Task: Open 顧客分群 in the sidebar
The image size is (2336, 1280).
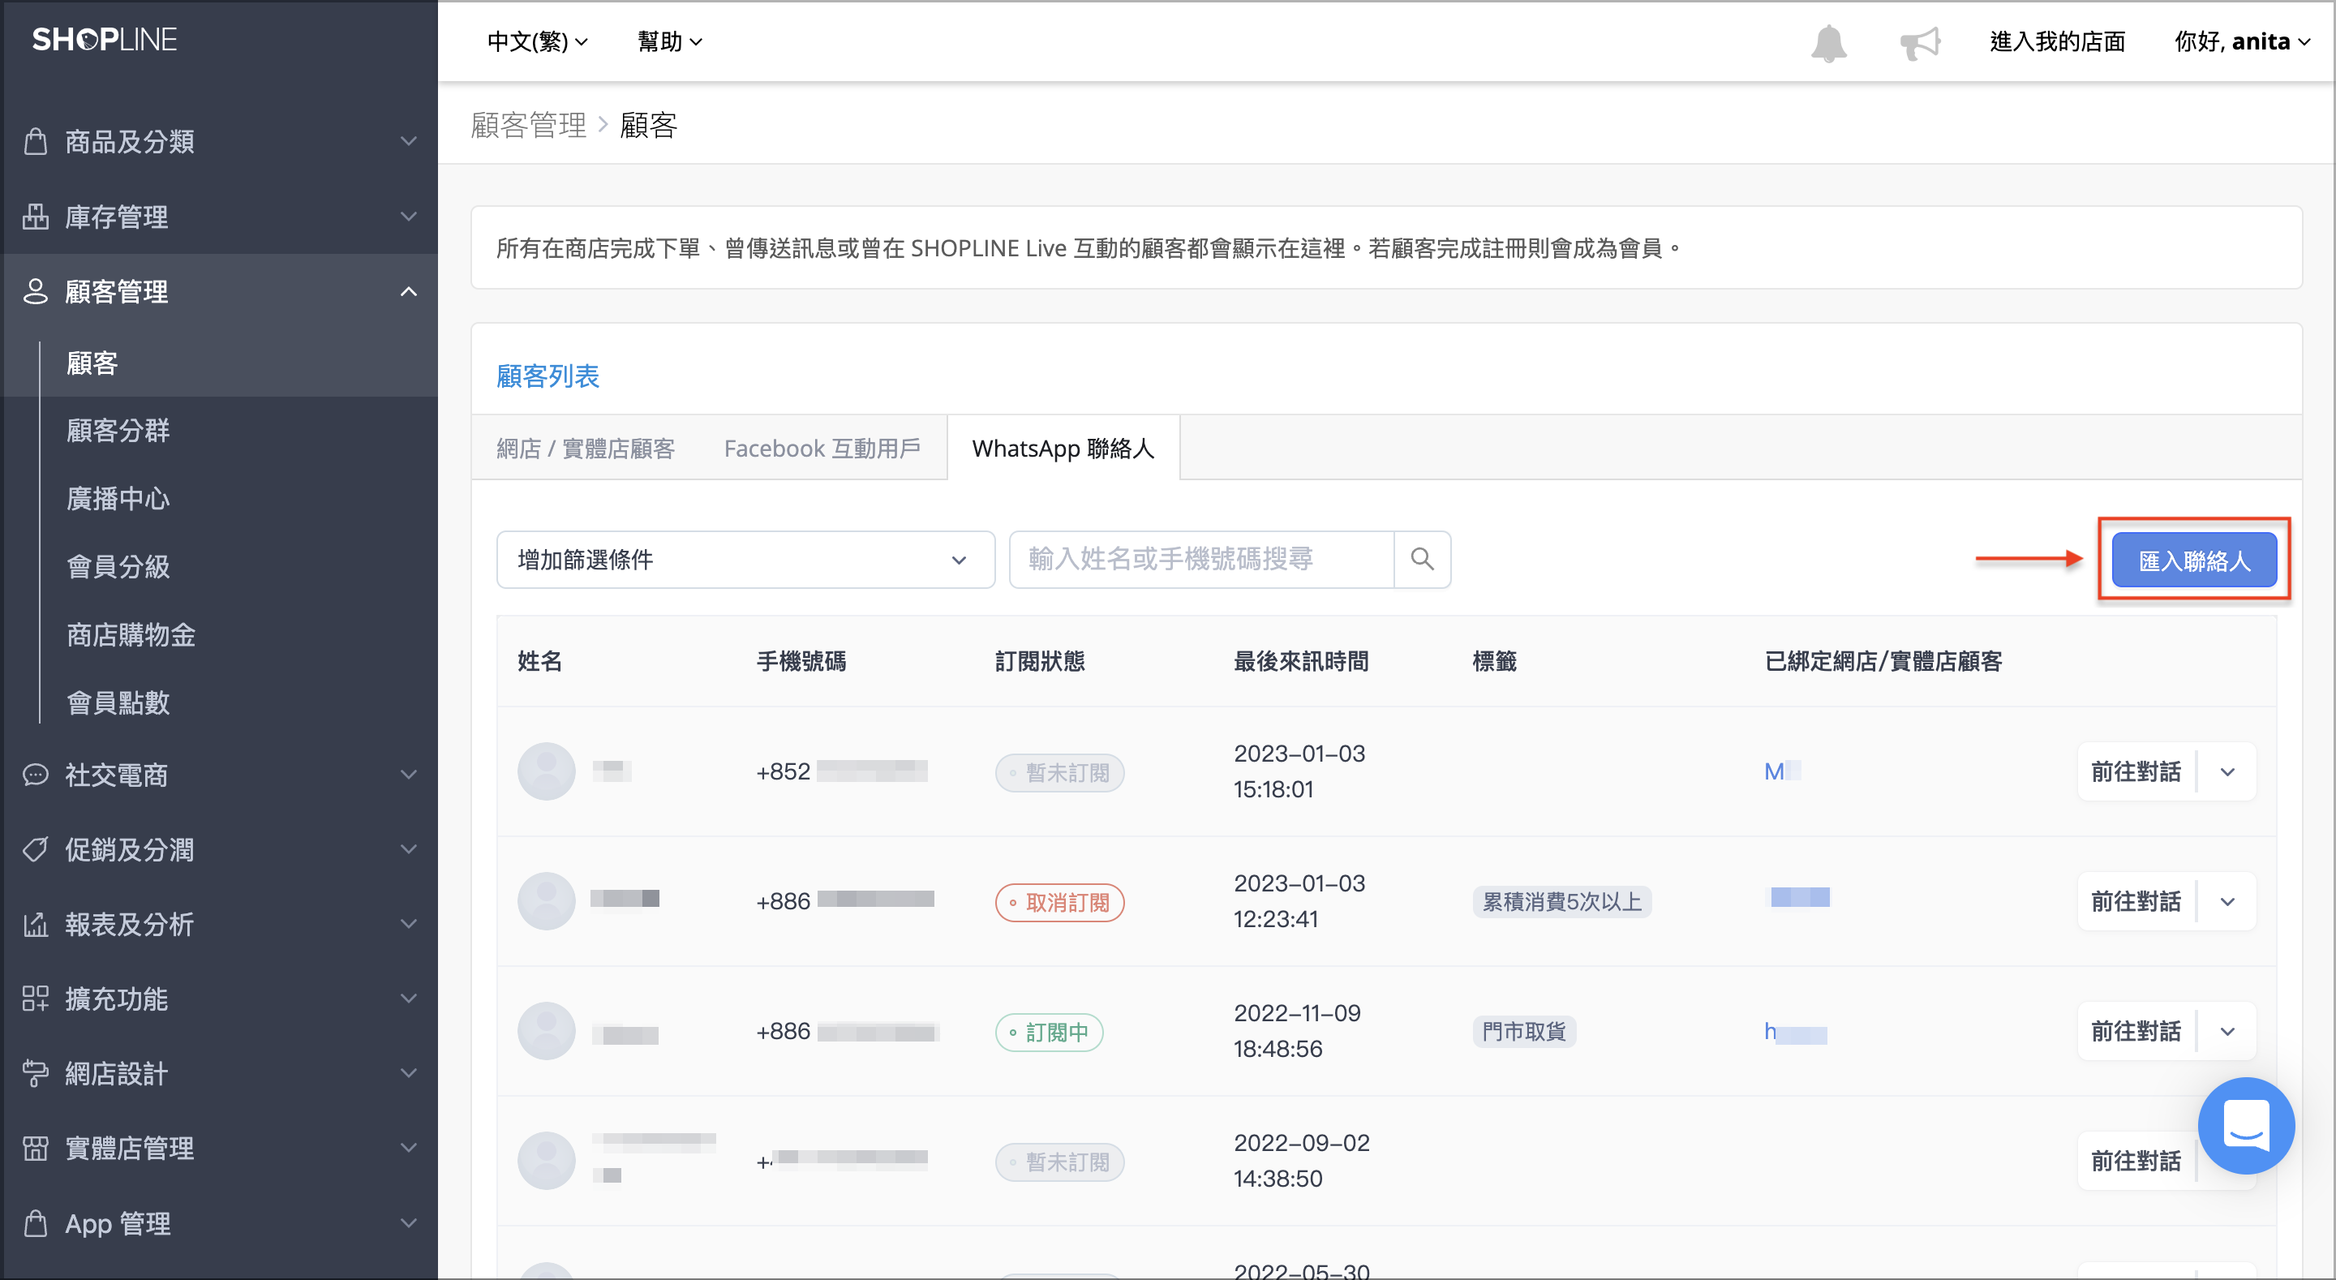Action: tap(118, 430)
